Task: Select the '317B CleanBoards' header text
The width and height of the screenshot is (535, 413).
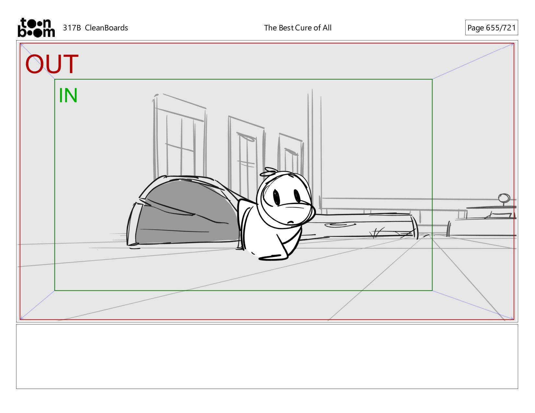Action: click(95, 28)
